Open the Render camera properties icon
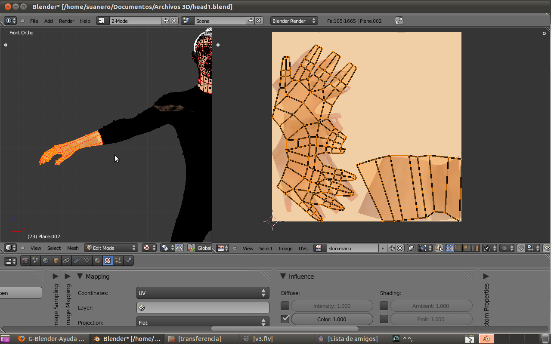The width and height of the screenshot is (551, 344). 25,261
